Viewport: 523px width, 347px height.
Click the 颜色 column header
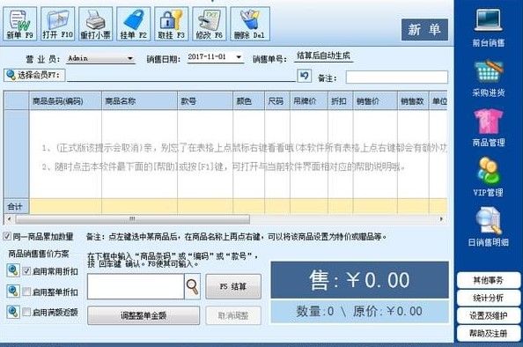point(249,101)
